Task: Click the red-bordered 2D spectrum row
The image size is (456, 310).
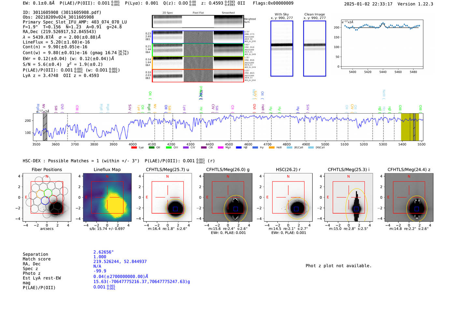Action: [198, 76]
